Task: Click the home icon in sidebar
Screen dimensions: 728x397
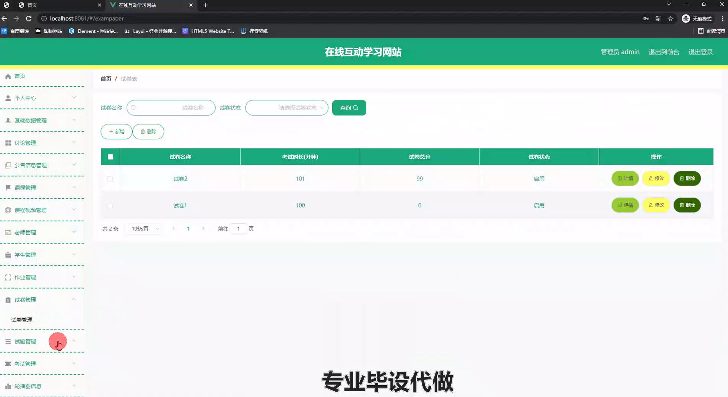Action: pos(8,76)
